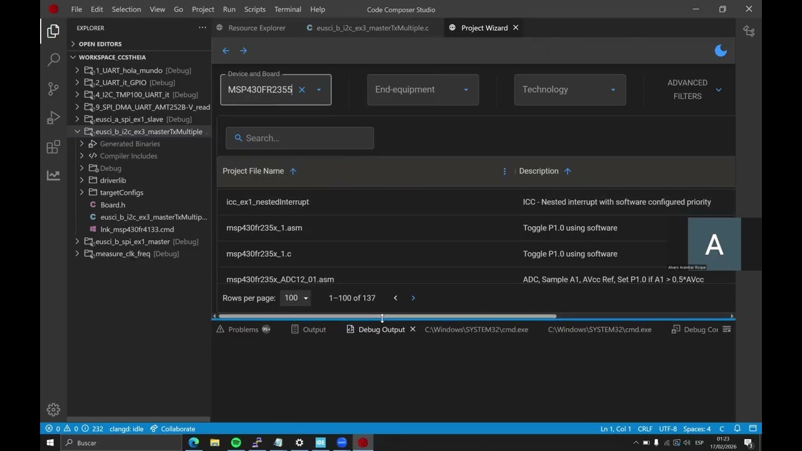Open first cmd.exe terminal tab
The height and width of the screenshot is (451, 802).
[476, 329]
